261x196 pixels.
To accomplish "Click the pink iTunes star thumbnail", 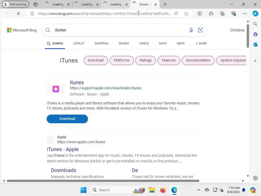I will [x=56, y=89].
